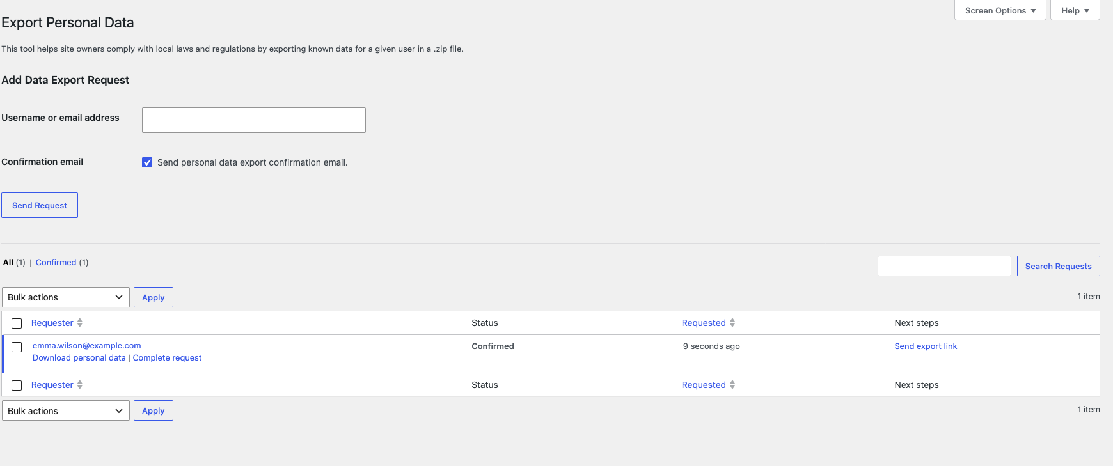The image size is (1113, 466).
Task: Click the Confirmed status cell text
Action: coord(493,346)
